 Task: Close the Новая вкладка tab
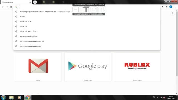[x=30, y=2]
